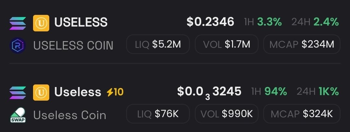The height and width of the screenshot is (132, 350).
Task: Click the LIQ $76K pill
Action: coord(157,114)
